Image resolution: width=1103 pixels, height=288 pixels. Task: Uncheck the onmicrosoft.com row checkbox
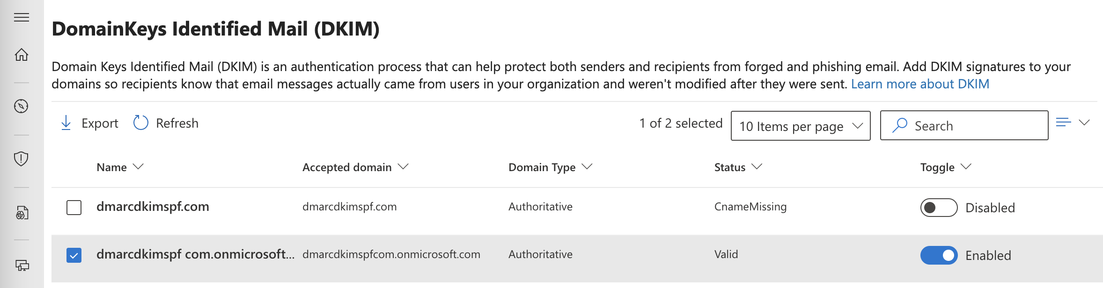[74, 255]
